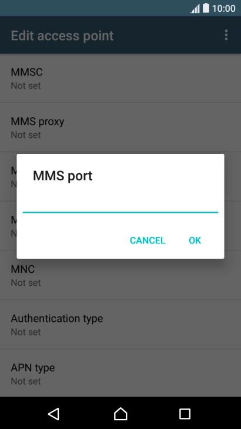Select the MMSC setting entry
241x429 pixels.
120,78
